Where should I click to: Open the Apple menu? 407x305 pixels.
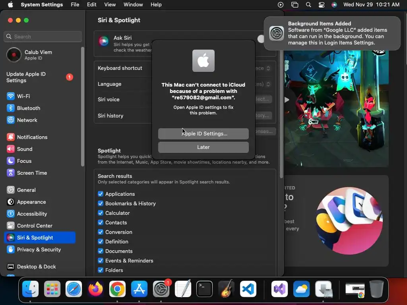pos(10,5)
